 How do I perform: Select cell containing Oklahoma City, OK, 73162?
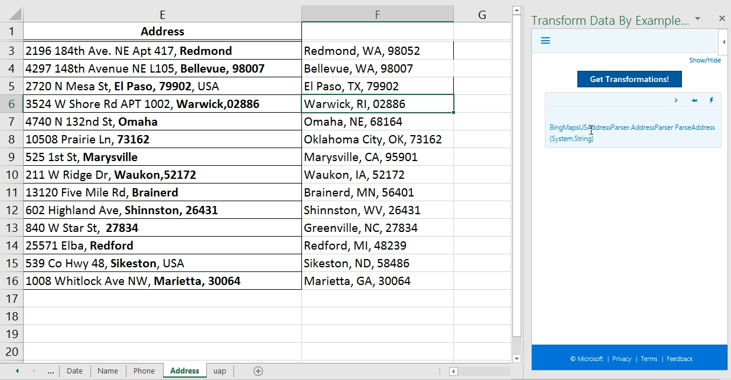point(377,139)
